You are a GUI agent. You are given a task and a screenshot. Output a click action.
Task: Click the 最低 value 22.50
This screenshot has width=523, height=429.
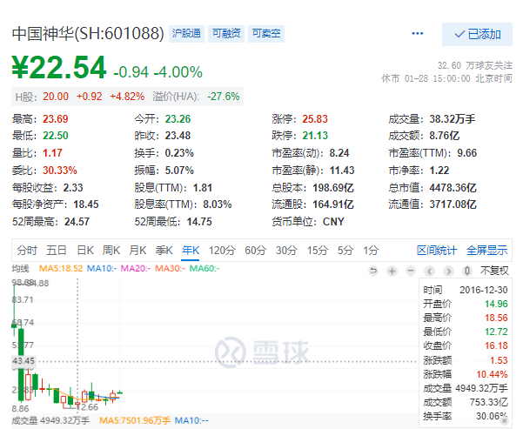[56, 136]
